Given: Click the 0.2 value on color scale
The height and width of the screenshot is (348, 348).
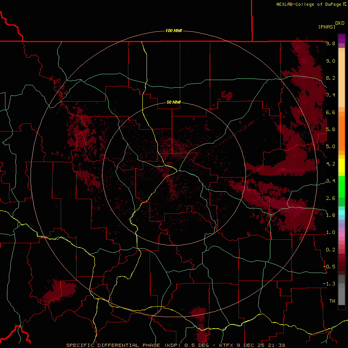Looking at the screenshot, I should pos(331,250).
